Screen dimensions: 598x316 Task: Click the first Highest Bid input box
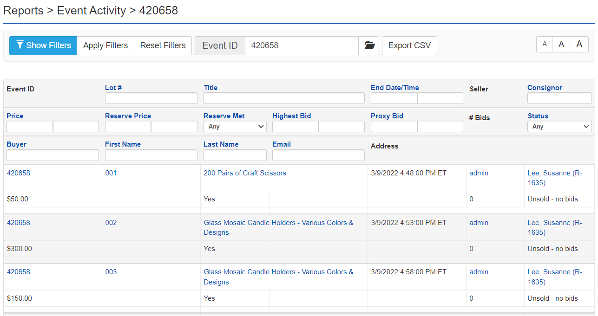point(296,126)
